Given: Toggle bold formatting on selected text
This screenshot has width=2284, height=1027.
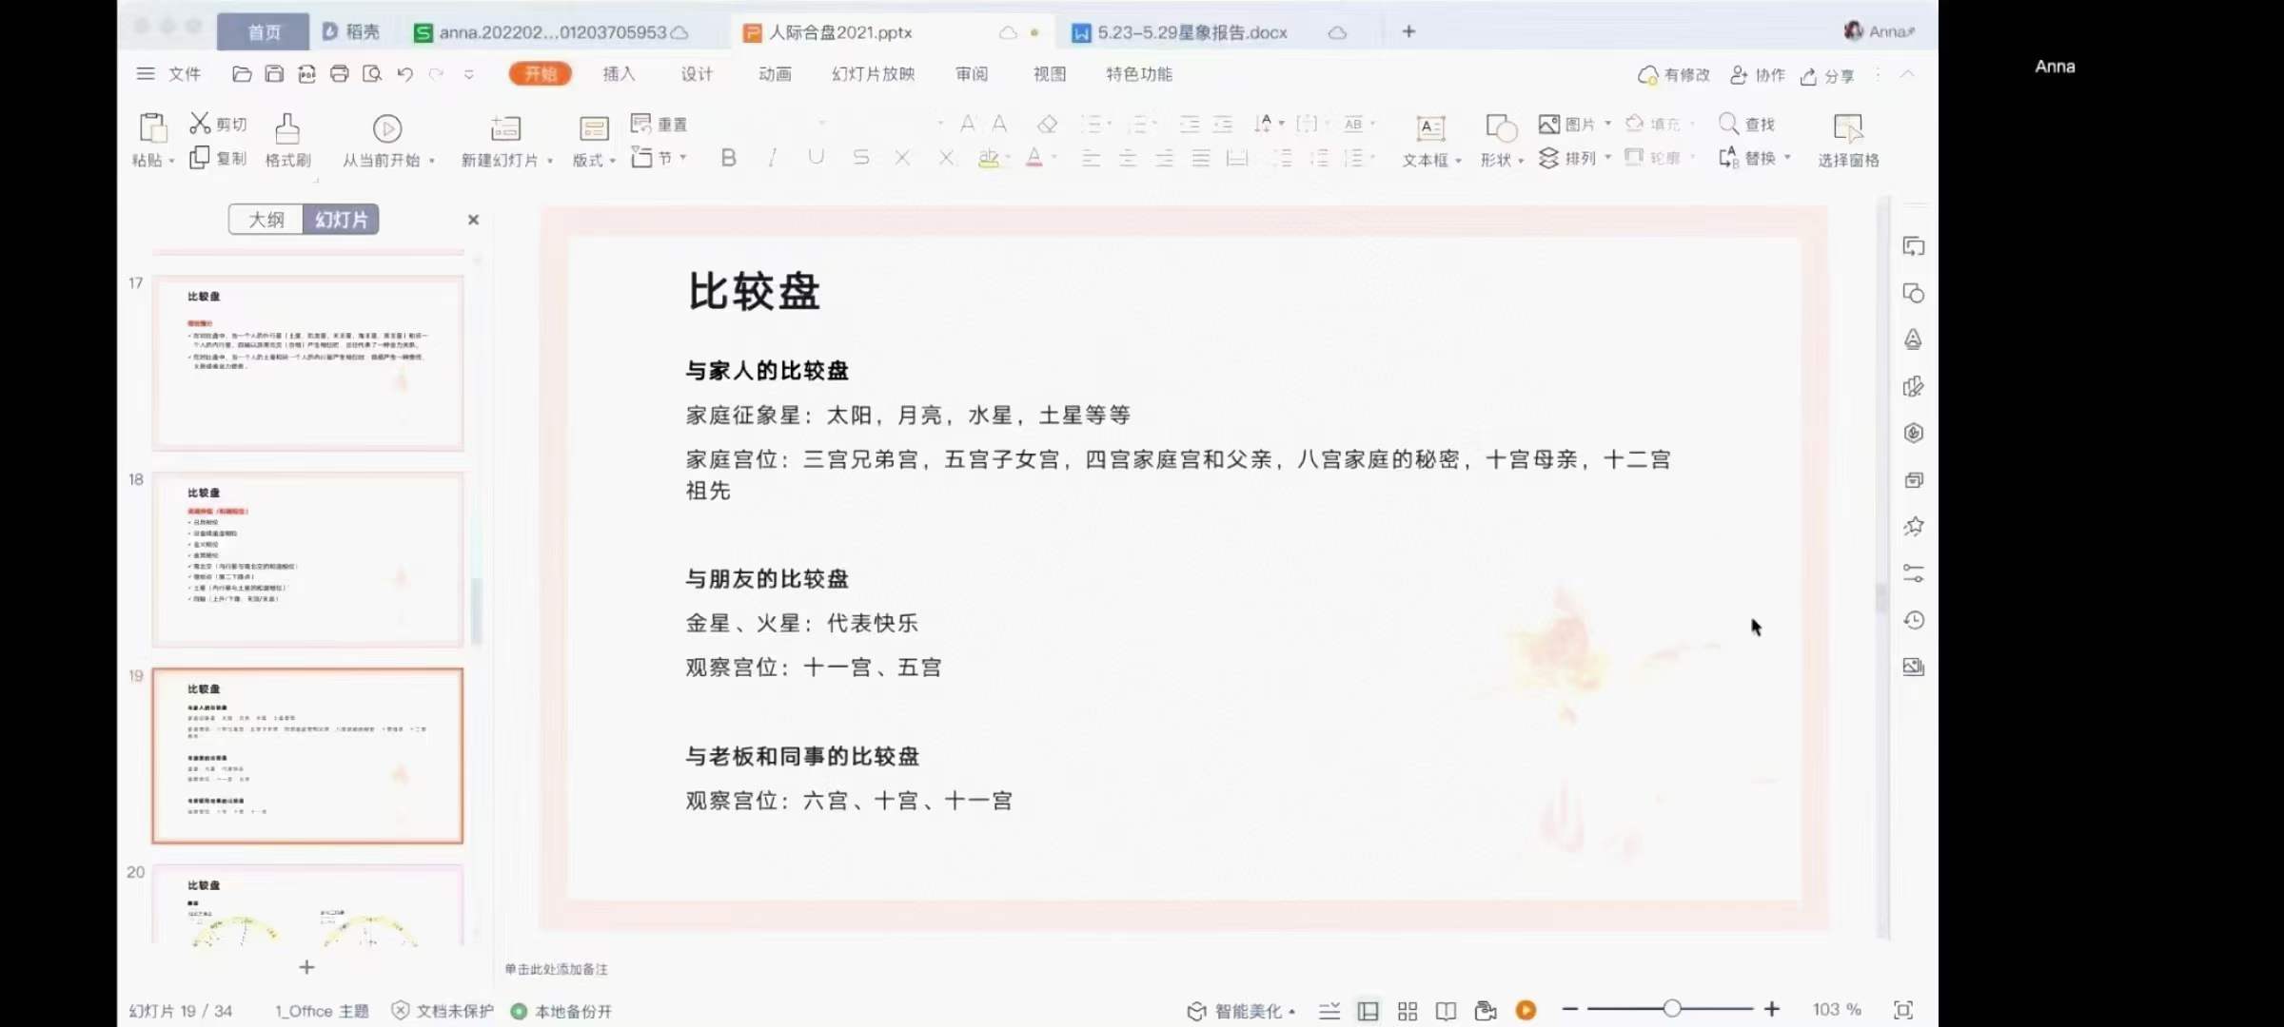Looking at the screenshot, I should click(x=728, y=158).
